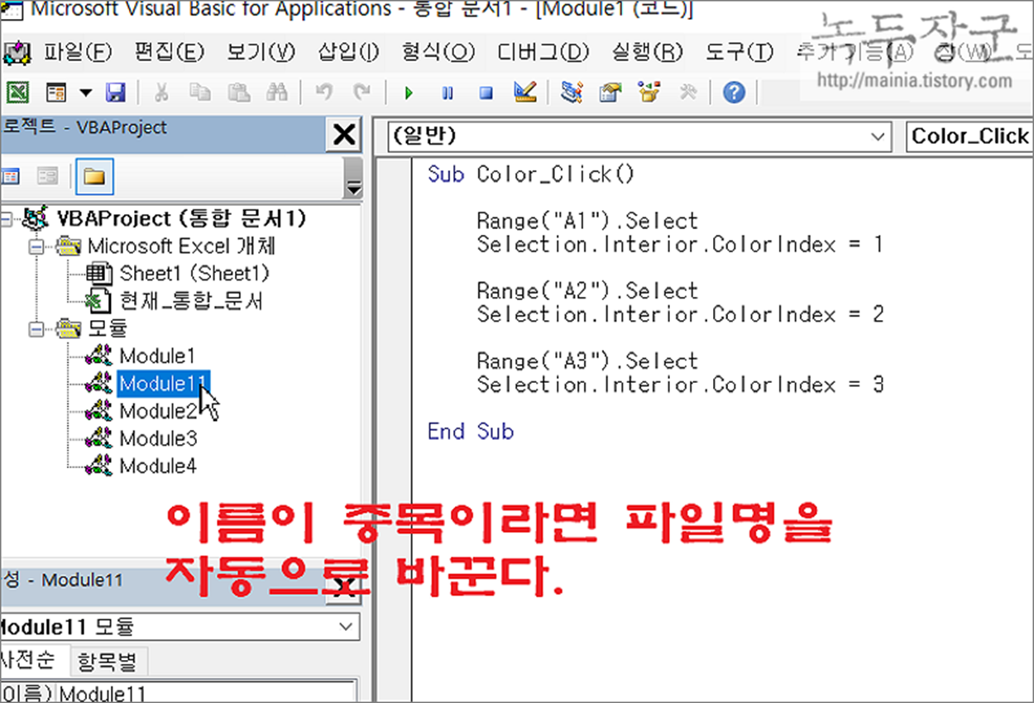
Task: Click the project tree scrollbar down arrow
Action: point(353,189)
